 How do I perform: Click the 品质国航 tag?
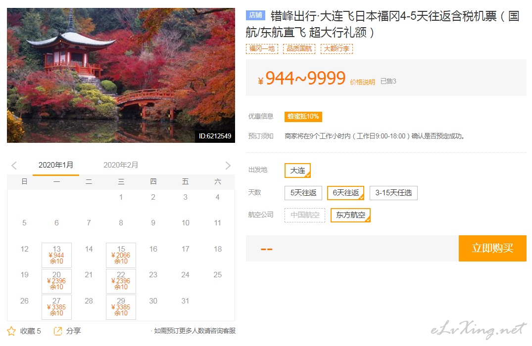299,49
